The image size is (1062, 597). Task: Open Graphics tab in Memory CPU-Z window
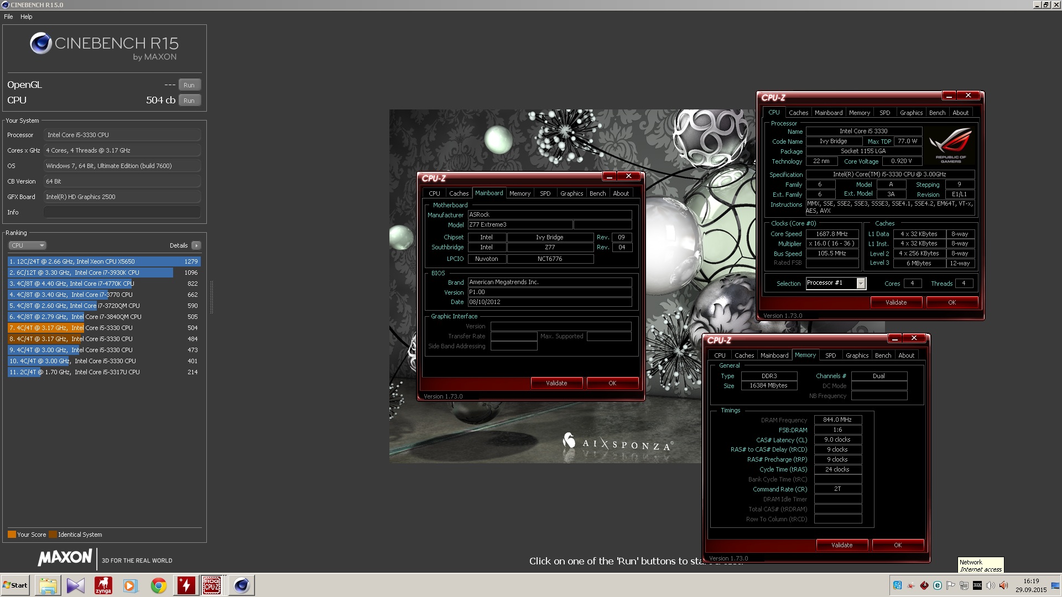(857, 355)
